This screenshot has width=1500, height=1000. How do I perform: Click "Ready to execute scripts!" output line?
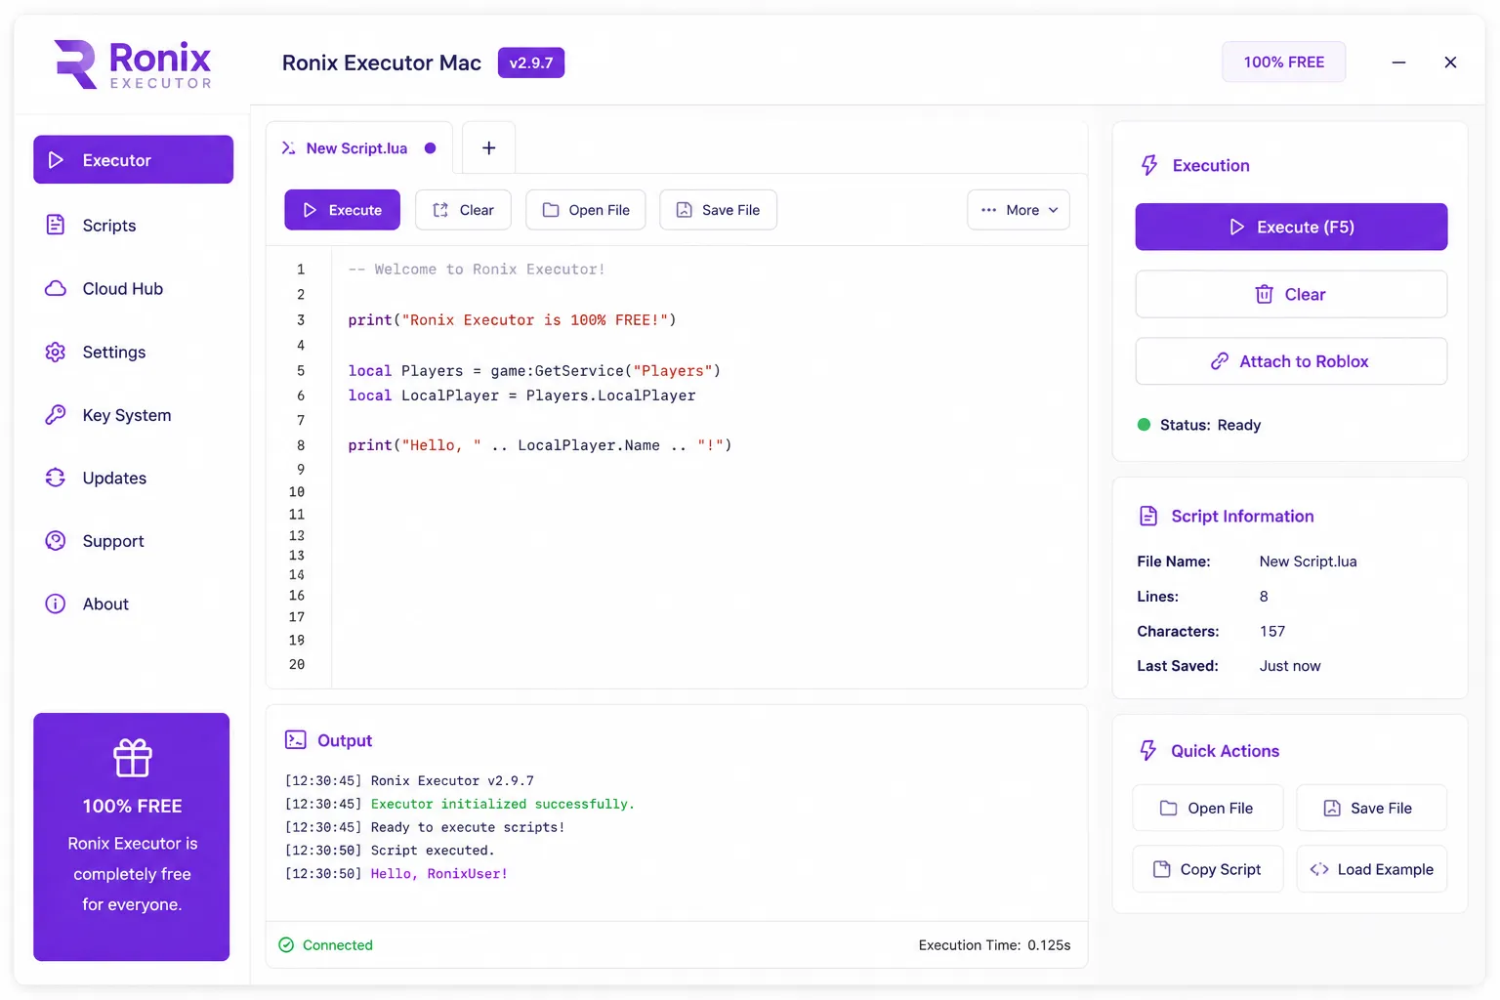(467, 827)
